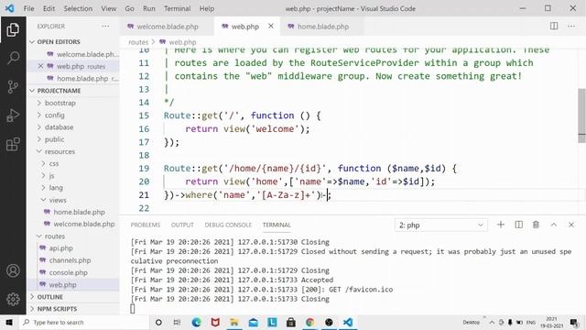Close the web.php editor tab
Viewport: 586px width, 330px height.
[x=271, y=26]
